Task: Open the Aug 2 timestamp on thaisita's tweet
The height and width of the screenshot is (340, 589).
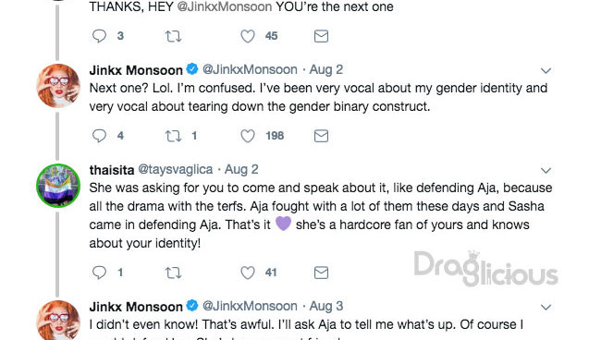Action: (x=241, y=170)
